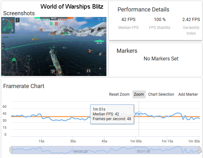Click the Screenshots heading
The height and width of the screenshot is (158, 203).
click(x=19, y=13)
